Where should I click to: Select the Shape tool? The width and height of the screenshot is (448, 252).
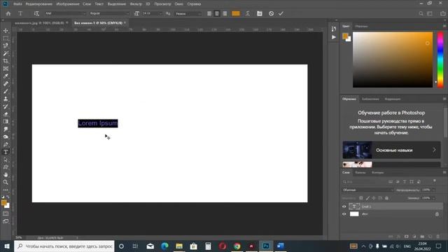(6, 167)
